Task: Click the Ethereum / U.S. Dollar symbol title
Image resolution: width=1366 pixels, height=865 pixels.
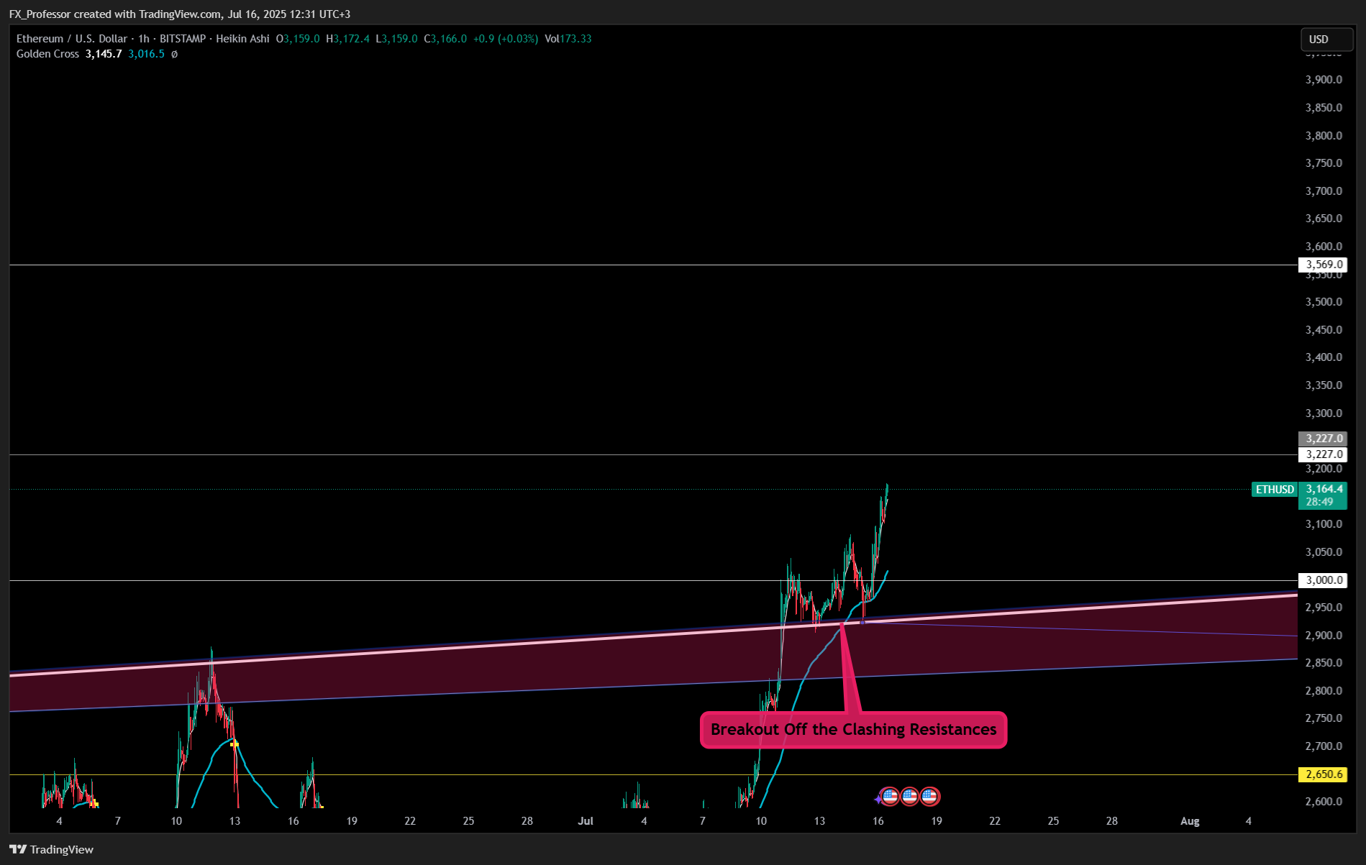Action: 72,39
